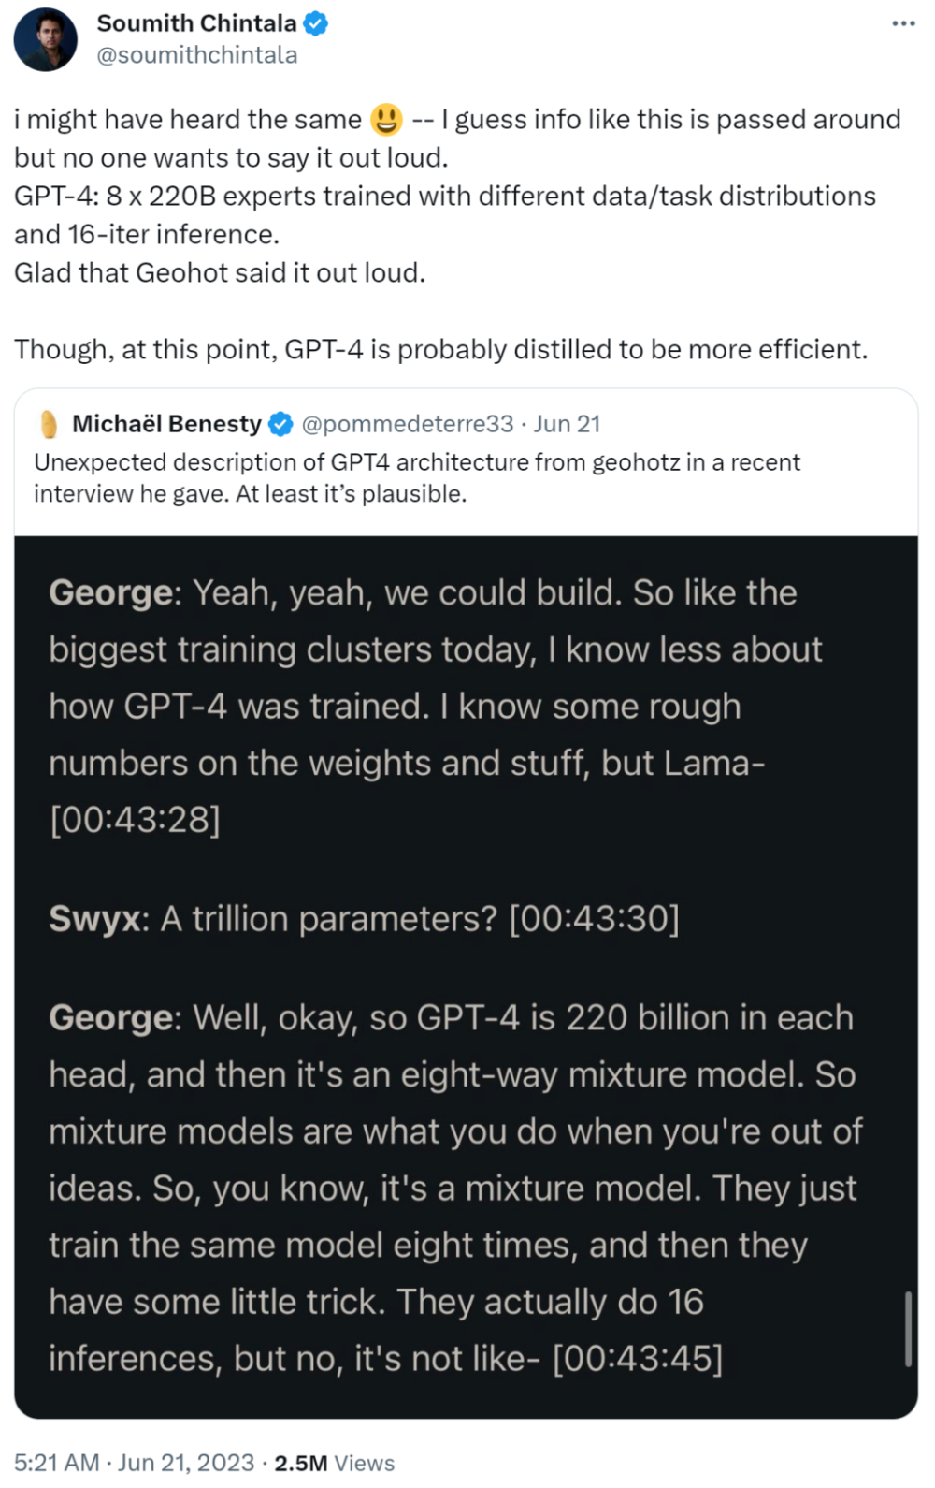Open the three-dot more options menu
The image size is (935, 1488).
[903, 23]
